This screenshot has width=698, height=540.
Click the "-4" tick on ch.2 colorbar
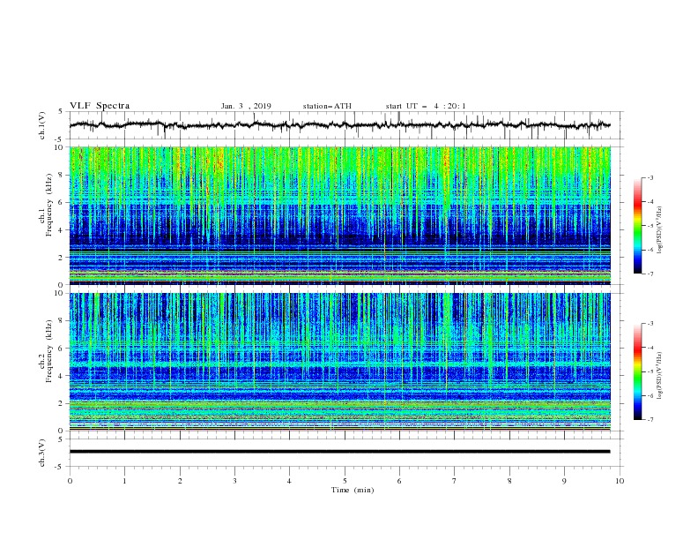tap(650, 348)
